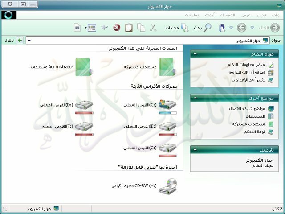This screenshot has height=214, width=285.
Task: Click View system information (عرض معلومات النظام) link
Action: 246,65
